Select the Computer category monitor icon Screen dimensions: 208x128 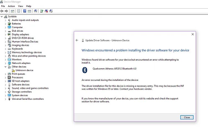9,27
